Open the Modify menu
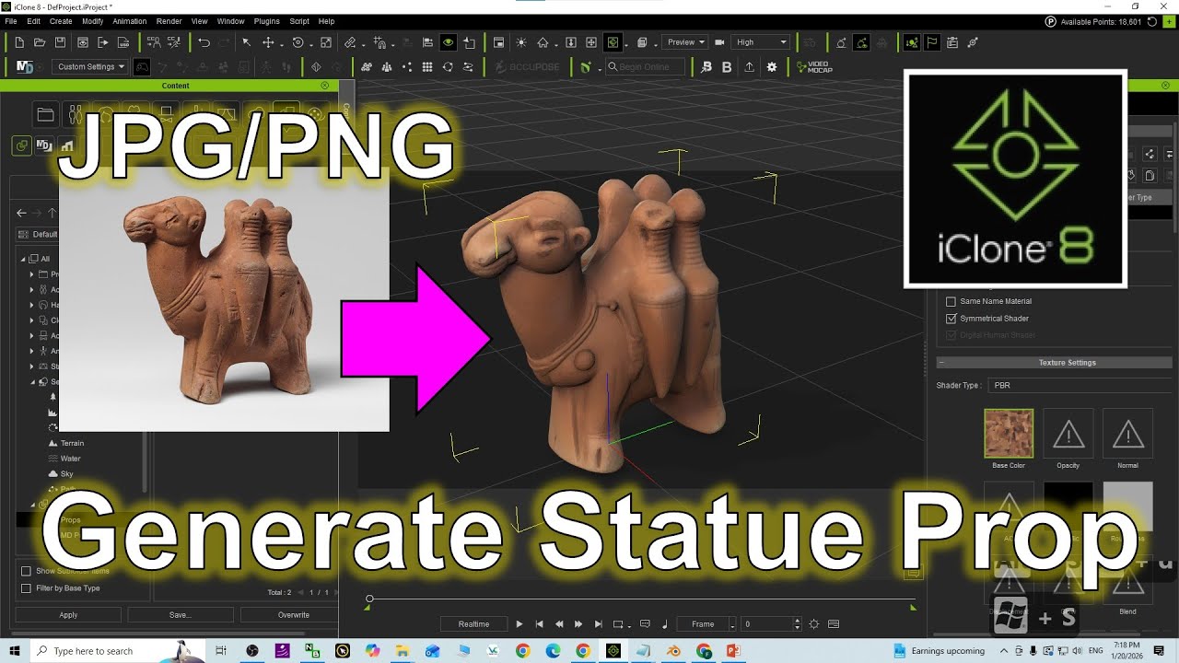Screen dimensions: 1179x663 tap(93, 21)
